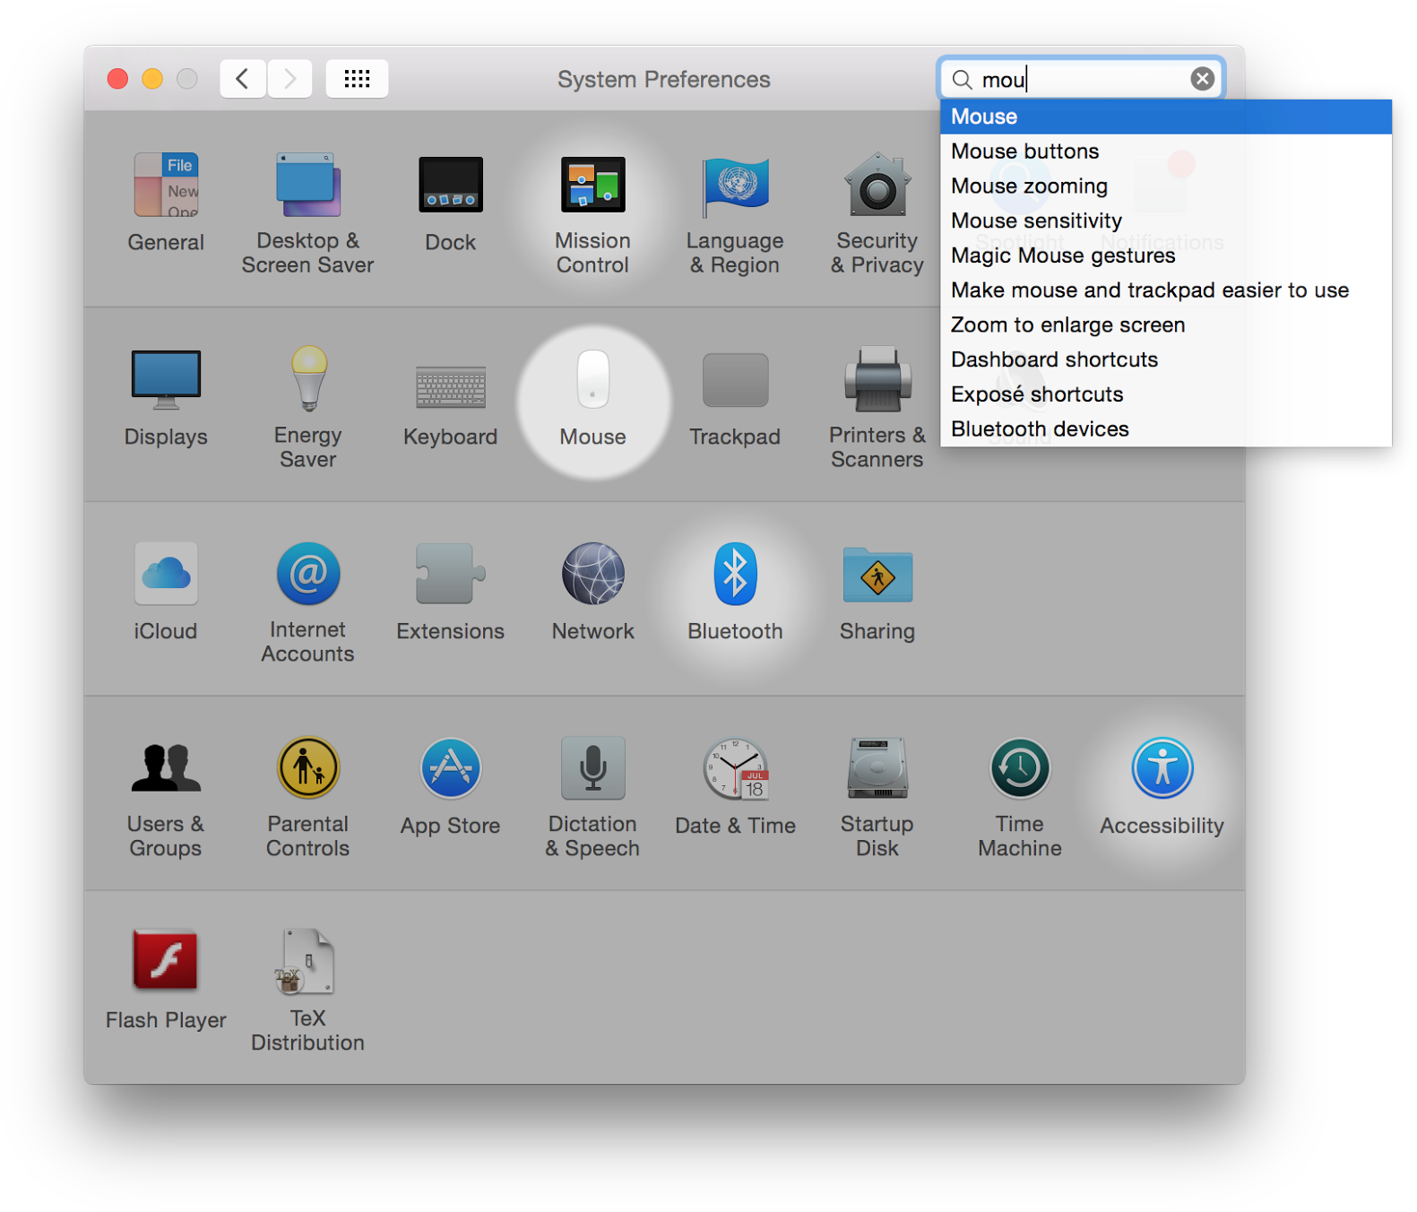Click inside the search field containing mou
Viewport: 1417px width, 1212px height.
point(1080,79)
